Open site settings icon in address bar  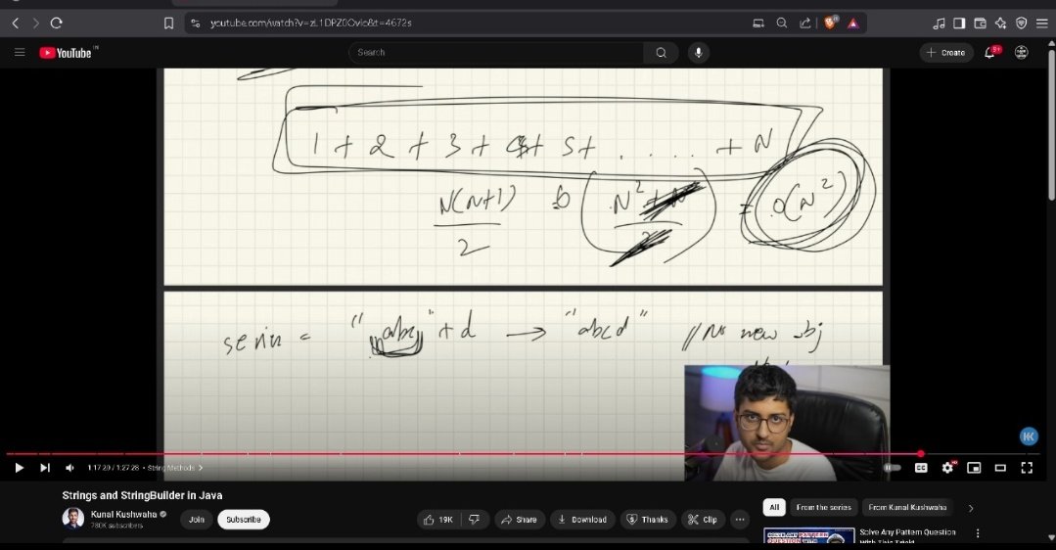pyautogui.click(x=196, y=23)
